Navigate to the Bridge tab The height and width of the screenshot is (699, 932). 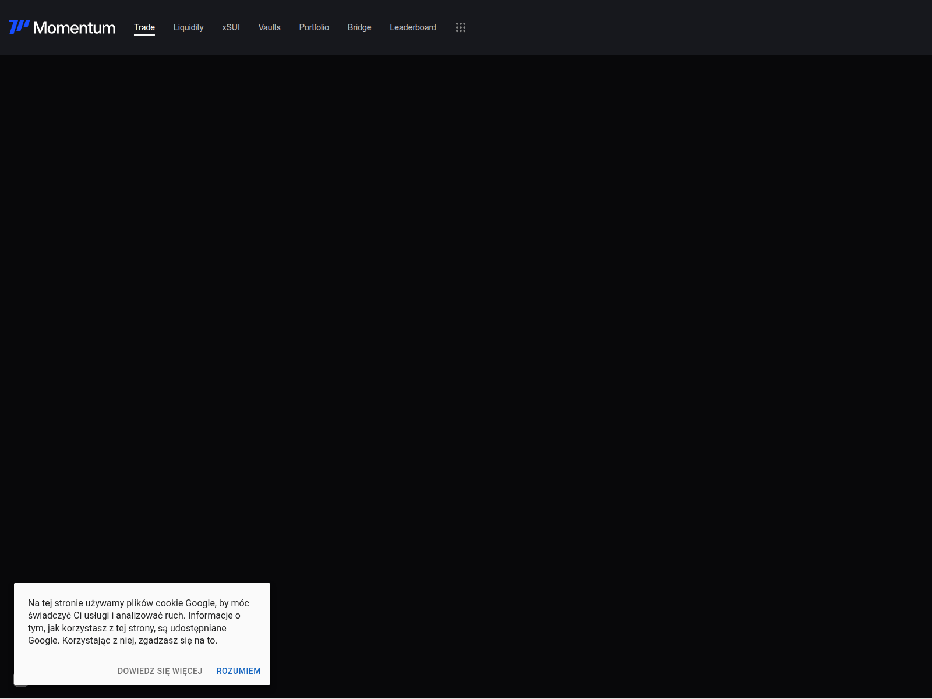359,27
